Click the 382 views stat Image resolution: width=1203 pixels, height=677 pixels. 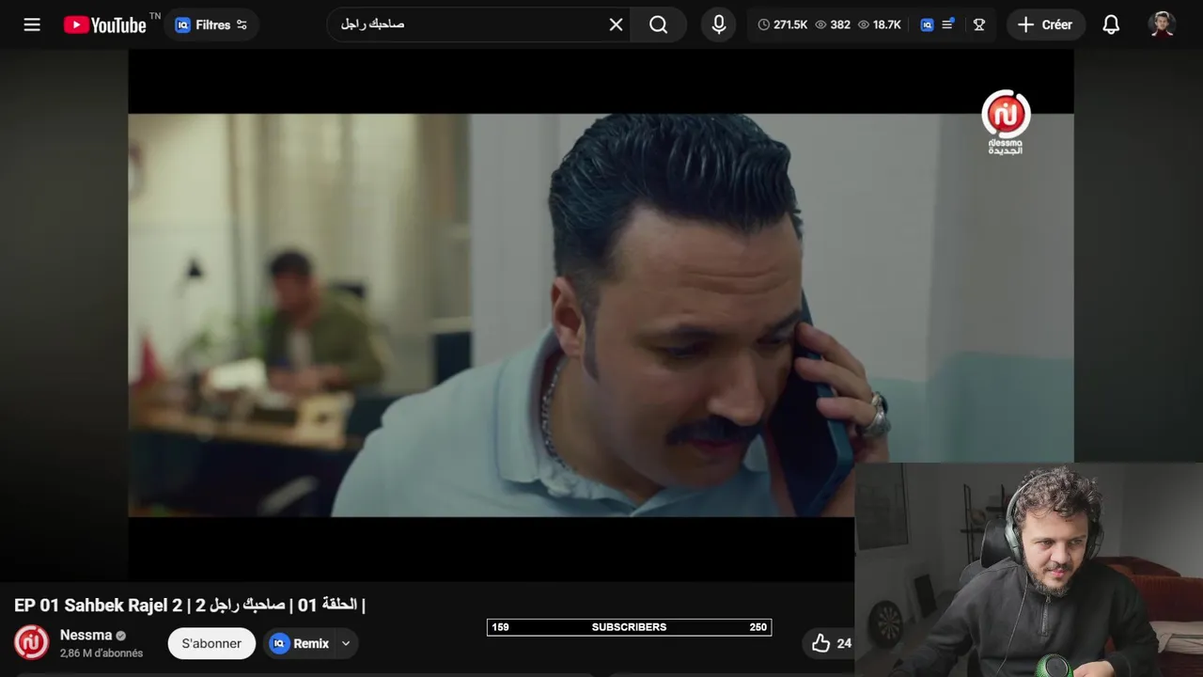tap(833, 24)
